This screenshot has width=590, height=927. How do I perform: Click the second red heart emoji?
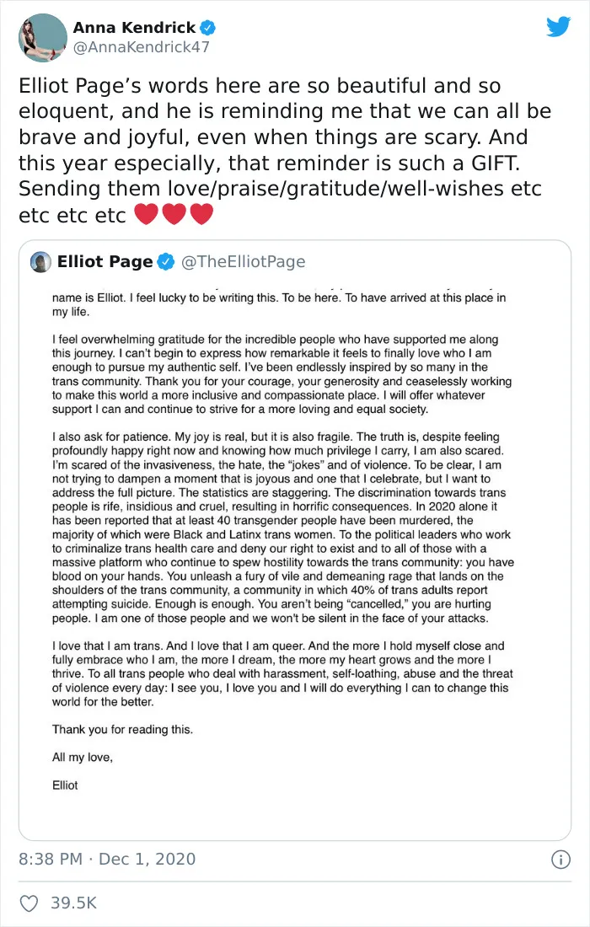coord(174,214)
